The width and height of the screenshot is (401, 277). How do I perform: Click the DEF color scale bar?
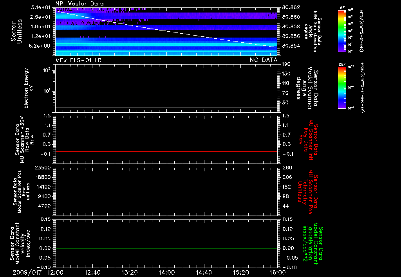[x=342, y=88]
